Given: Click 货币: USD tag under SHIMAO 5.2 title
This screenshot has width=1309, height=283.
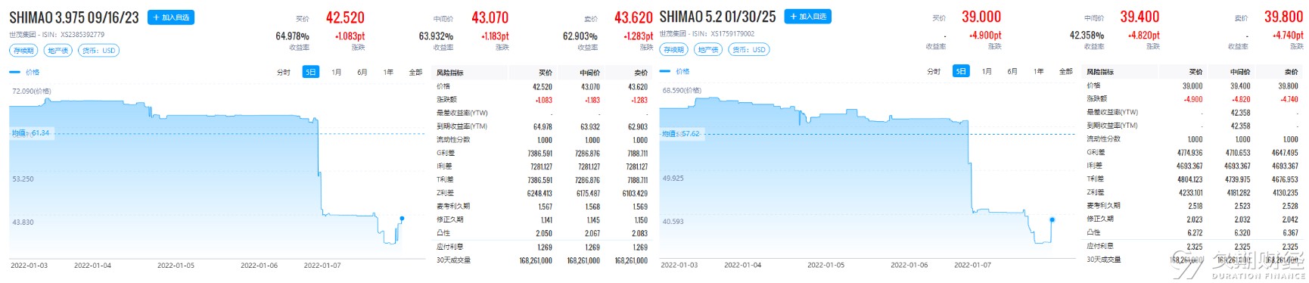Looking at the screenshot, I should coord(749,50).
